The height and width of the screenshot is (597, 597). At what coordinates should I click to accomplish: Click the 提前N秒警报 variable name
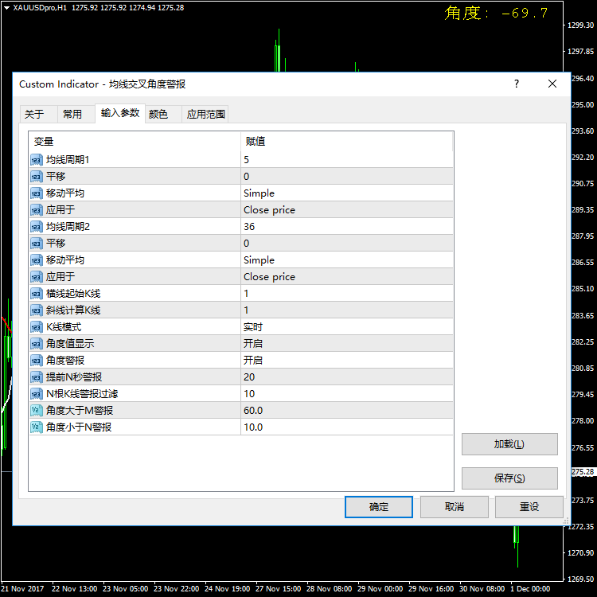[x=74, y=377]
